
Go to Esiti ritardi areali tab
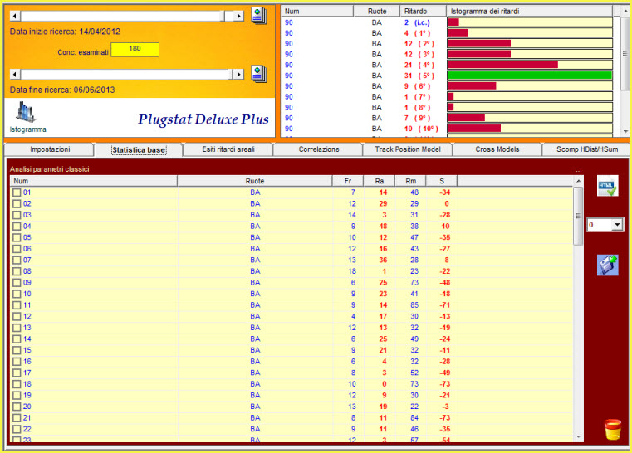point(229,149)
